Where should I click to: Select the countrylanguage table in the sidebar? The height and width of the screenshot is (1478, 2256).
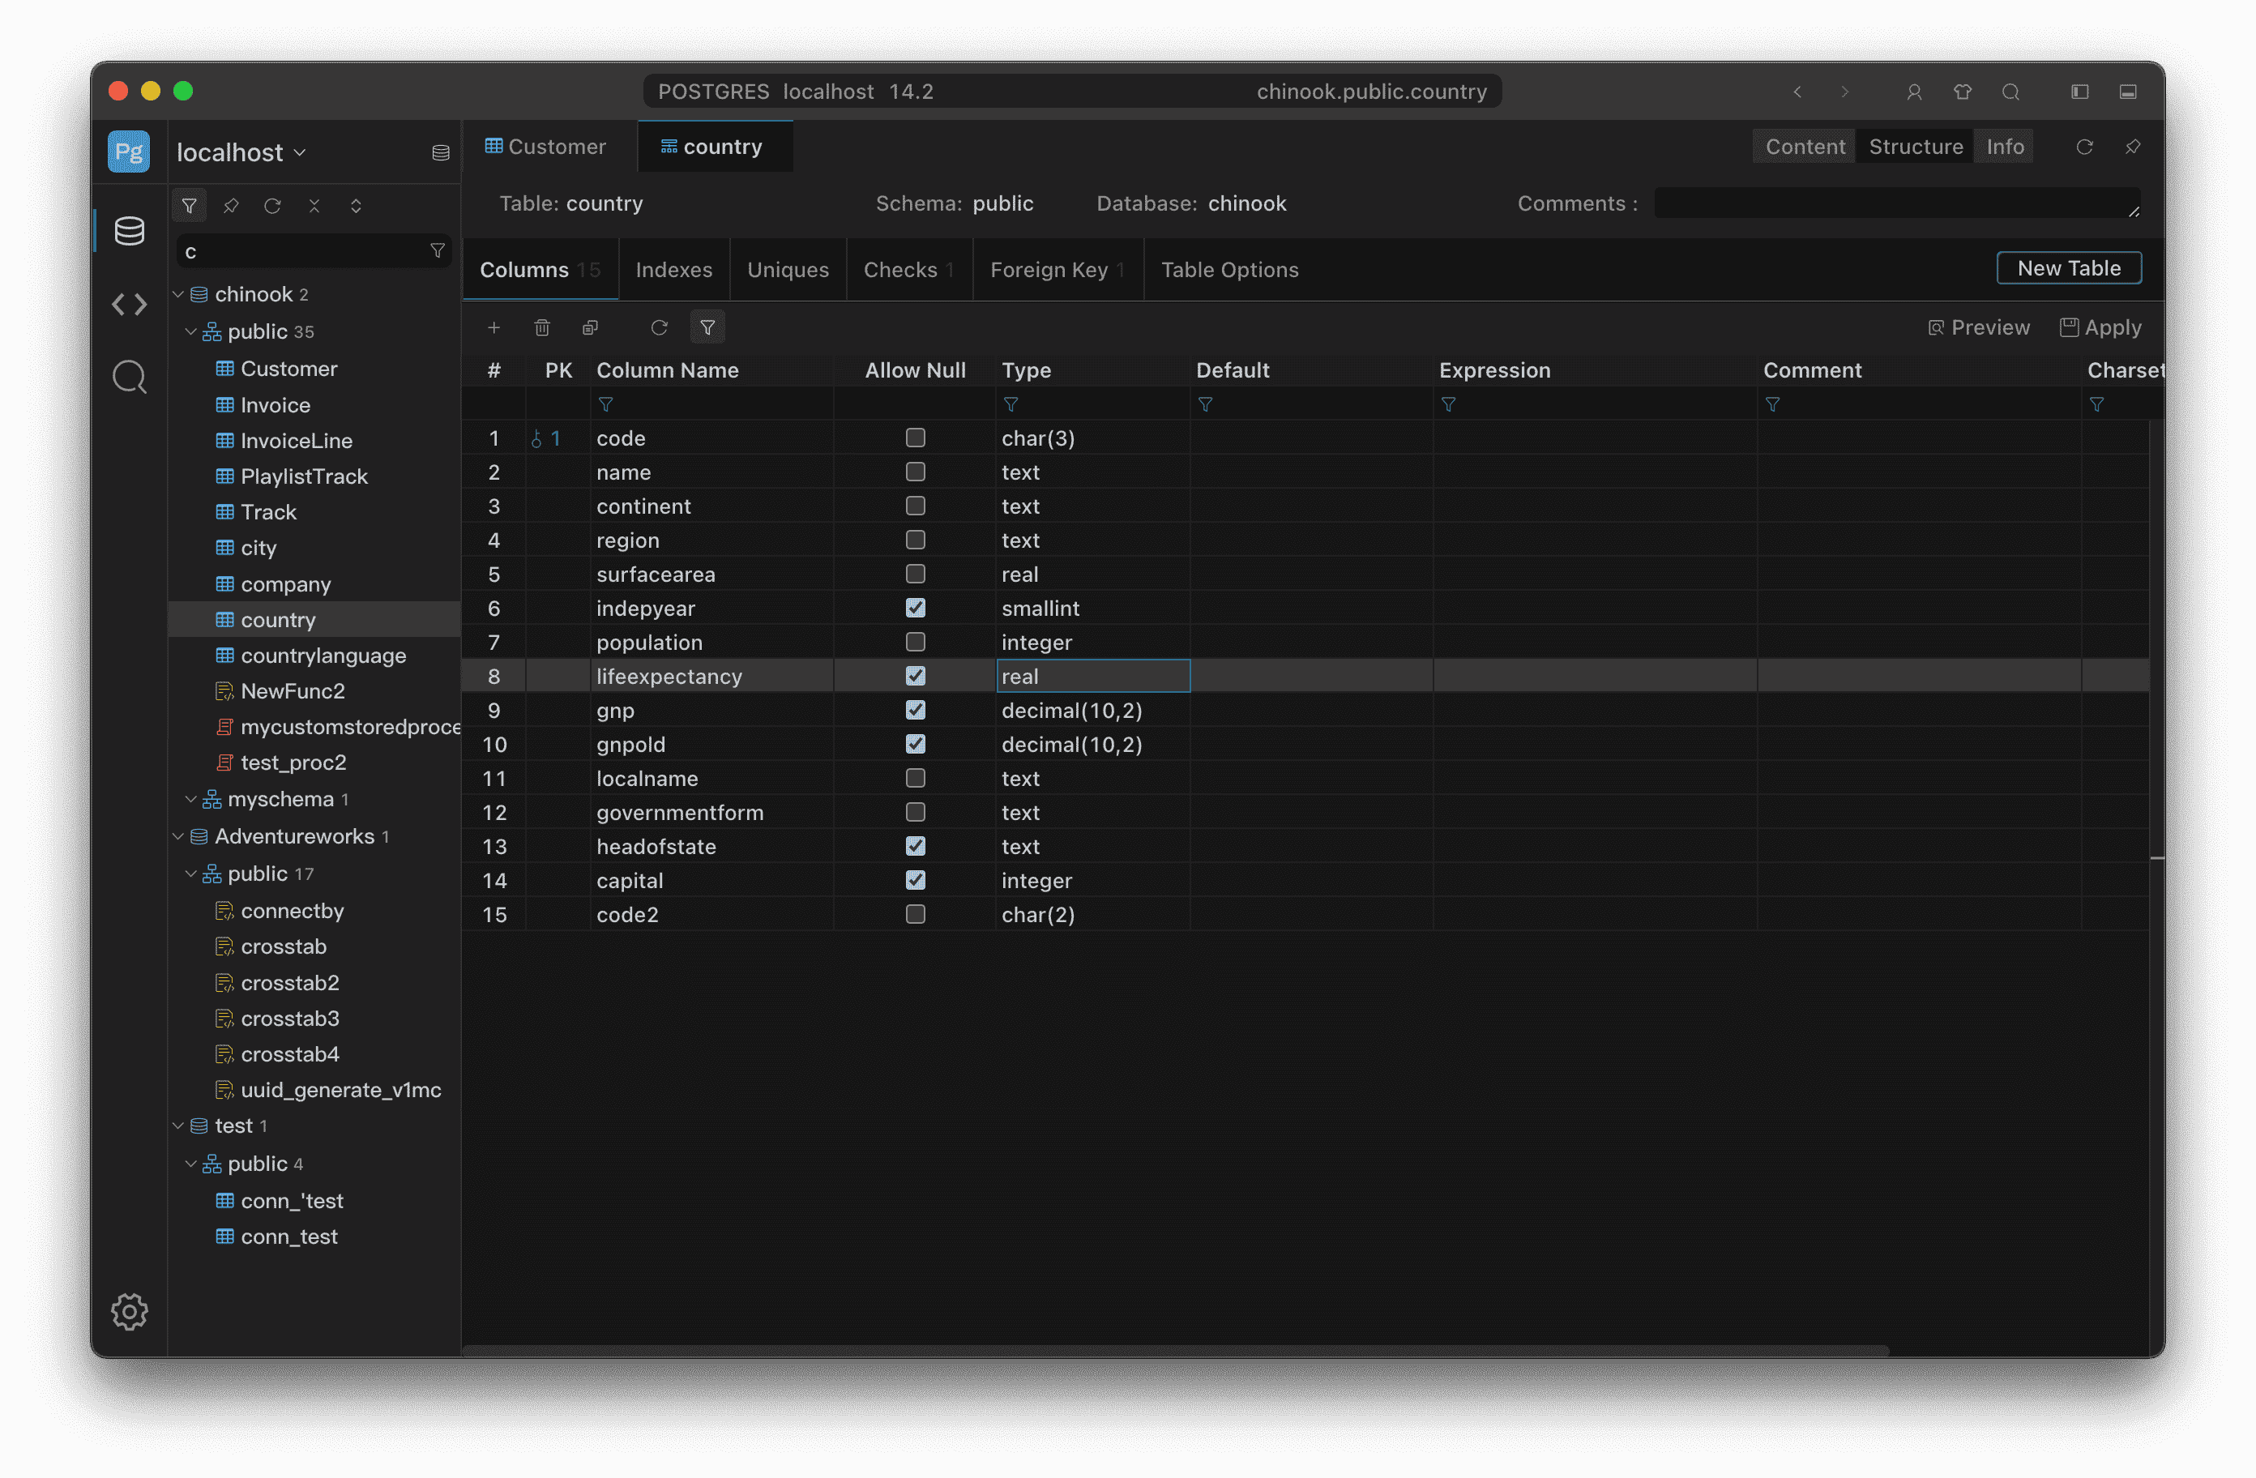click(x=322, y=655)
